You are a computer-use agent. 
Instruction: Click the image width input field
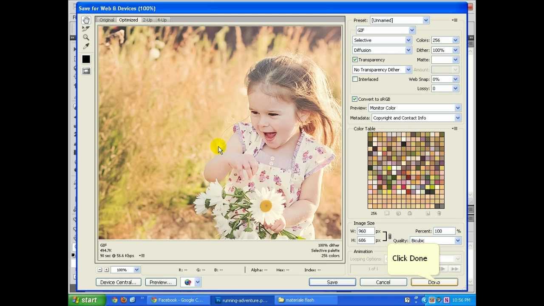coord(365,231)
